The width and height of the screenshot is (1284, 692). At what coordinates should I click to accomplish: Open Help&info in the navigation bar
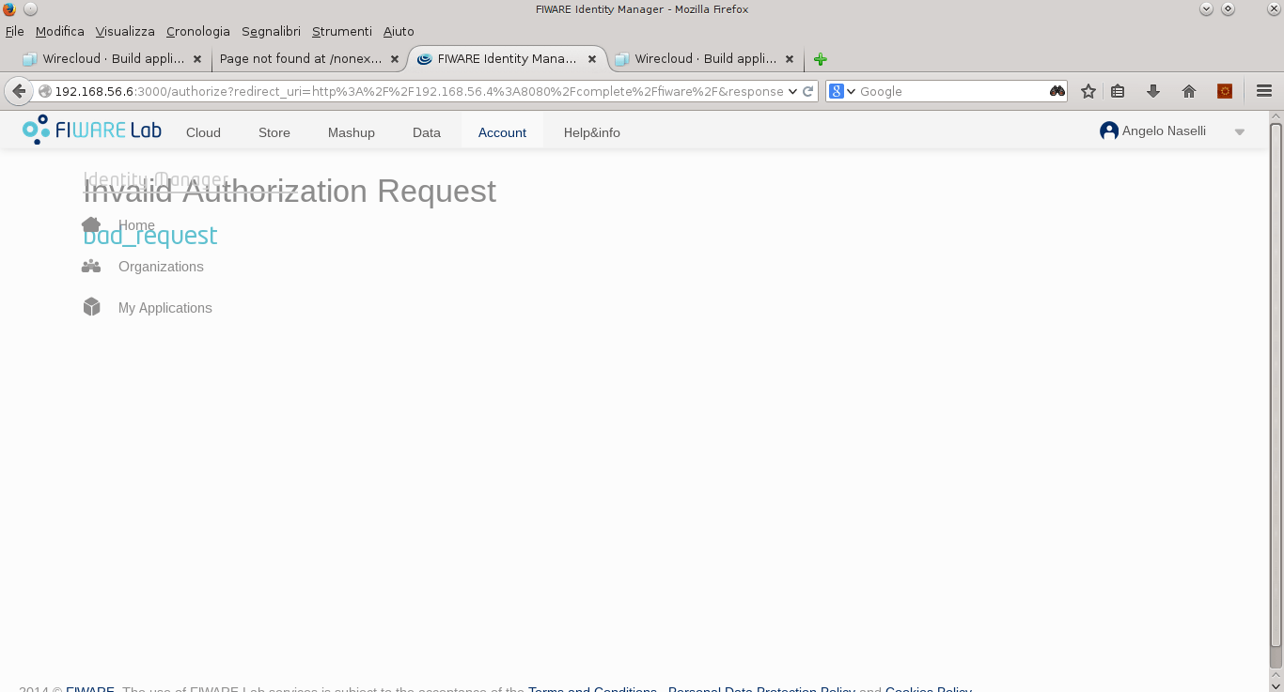point(592,132)
